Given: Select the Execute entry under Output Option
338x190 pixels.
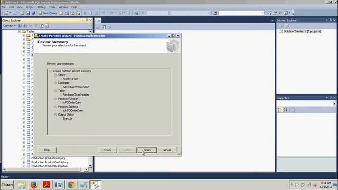Looking at the screenshot, I should point(68,118).
